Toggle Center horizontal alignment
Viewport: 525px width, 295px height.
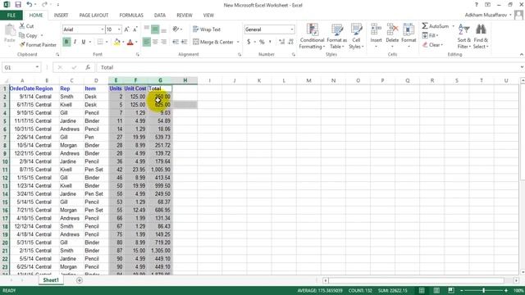tap(155, 42)
